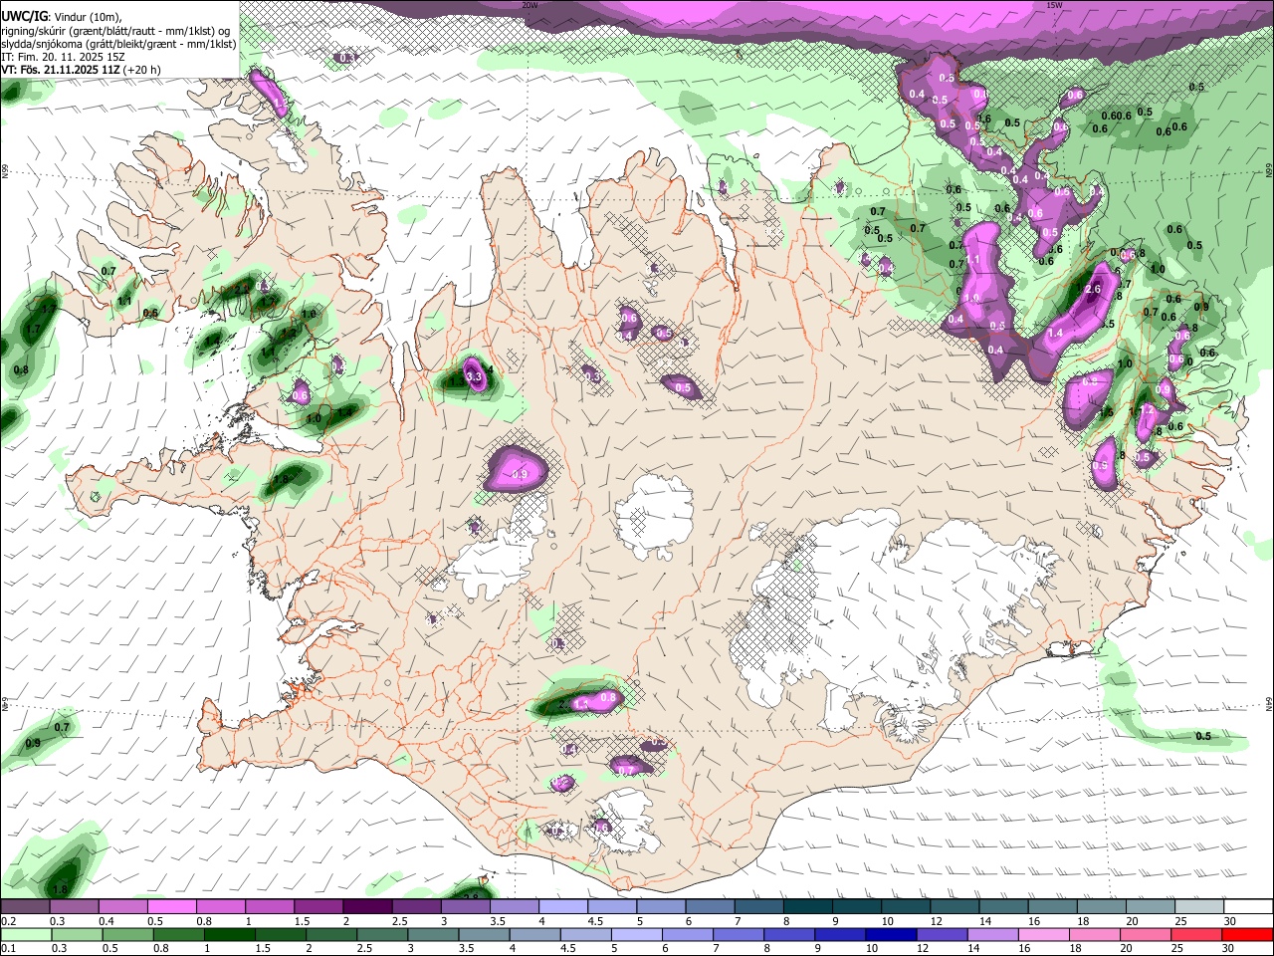This screenshot has width=1274, height=956.
Task: Click the 64N latitude label on the right edge
Action: click(x=1269, y=702)
